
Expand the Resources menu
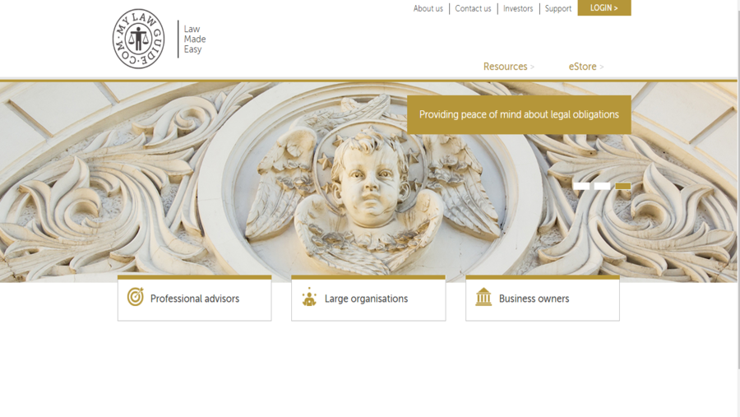pos(509,67)
